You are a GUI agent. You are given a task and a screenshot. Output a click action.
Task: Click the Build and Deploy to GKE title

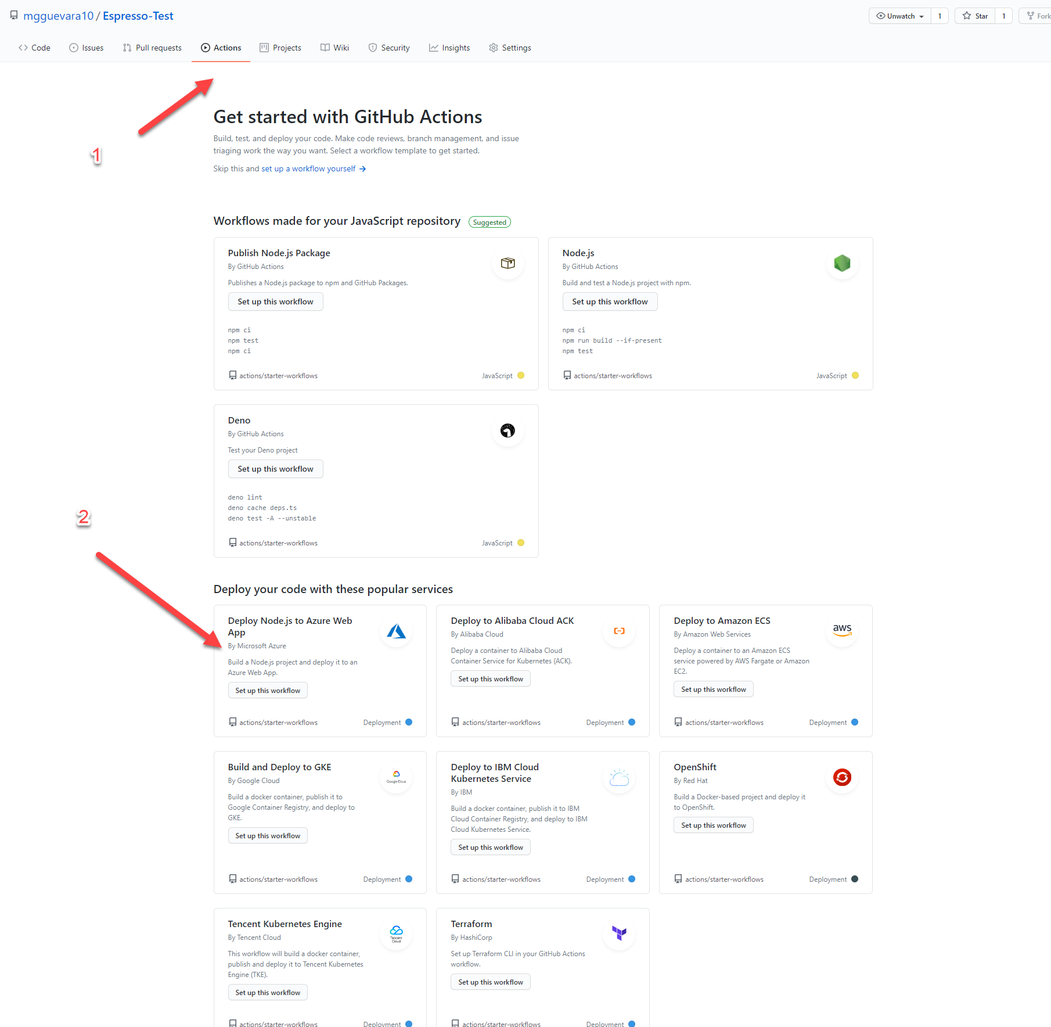click(279, 767)
